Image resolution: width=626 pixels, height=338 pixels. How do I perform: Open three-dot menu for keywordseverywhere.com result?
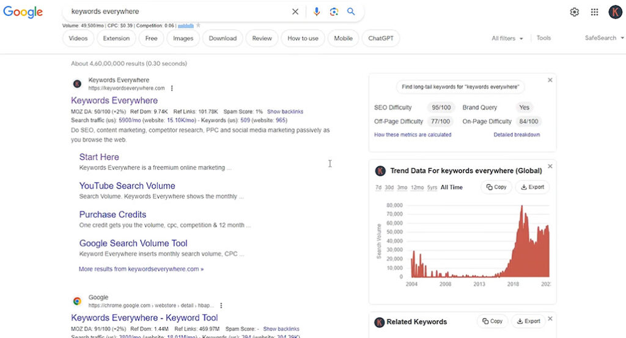(172, 88)
